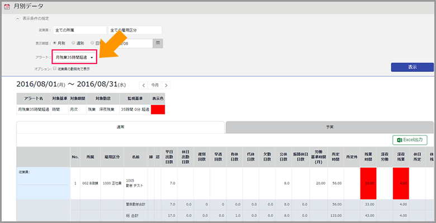Click the 今月 current month button
Viewport: 436px width, 223px height.
click(x=155, y=85)
